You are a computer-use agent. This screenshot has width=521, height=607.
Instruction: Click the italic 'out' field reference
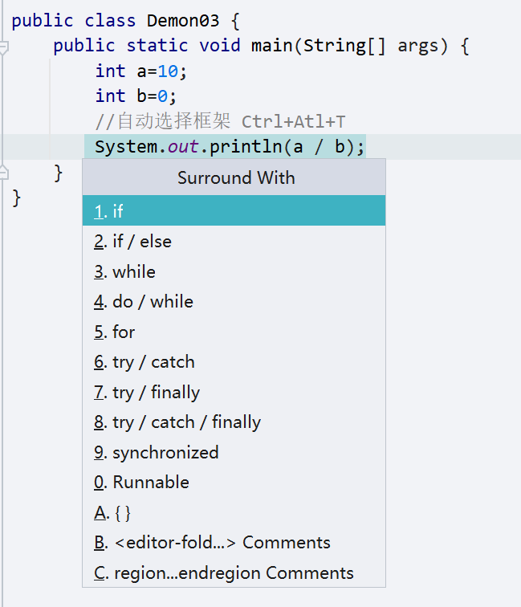183,147
